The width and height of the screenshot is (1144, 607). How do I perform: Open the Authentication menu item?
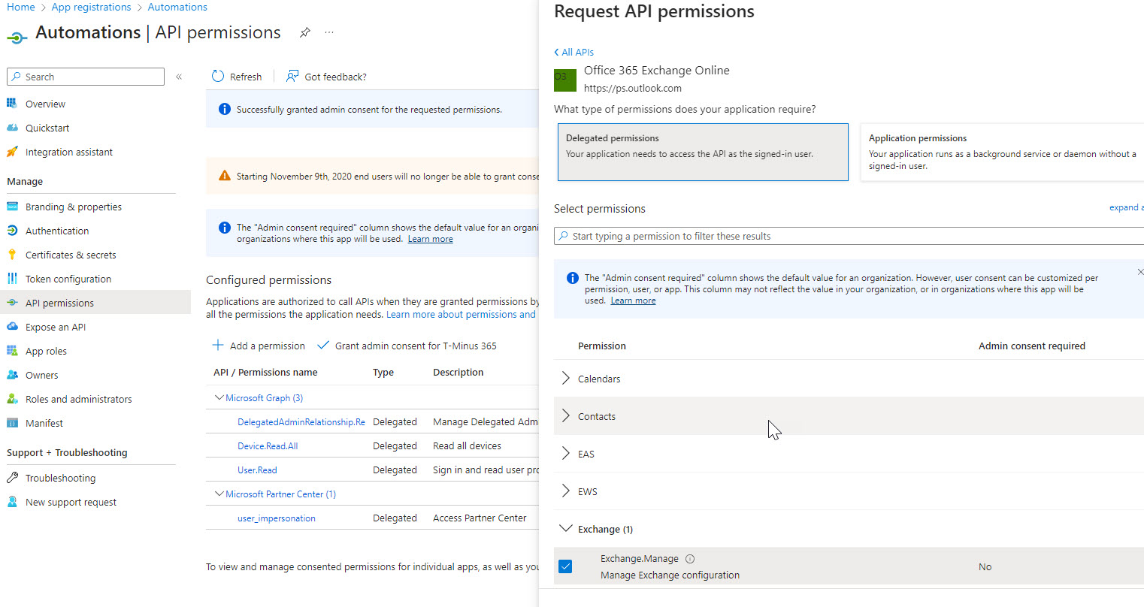57,231
